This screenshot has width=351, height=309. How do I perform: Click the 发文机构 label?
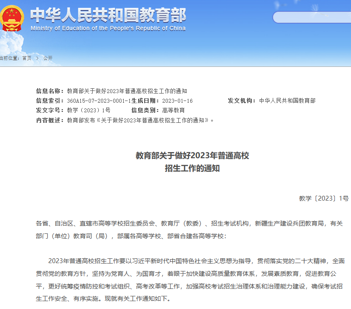click(242, 101)
